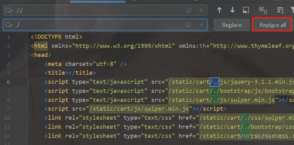
Task: Open the search filter funnel icon
Action: 292,10
